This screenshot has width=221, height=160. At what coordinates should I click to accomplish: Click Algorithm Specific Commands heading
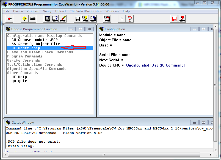pyautogui.click(x=37, y=68)
